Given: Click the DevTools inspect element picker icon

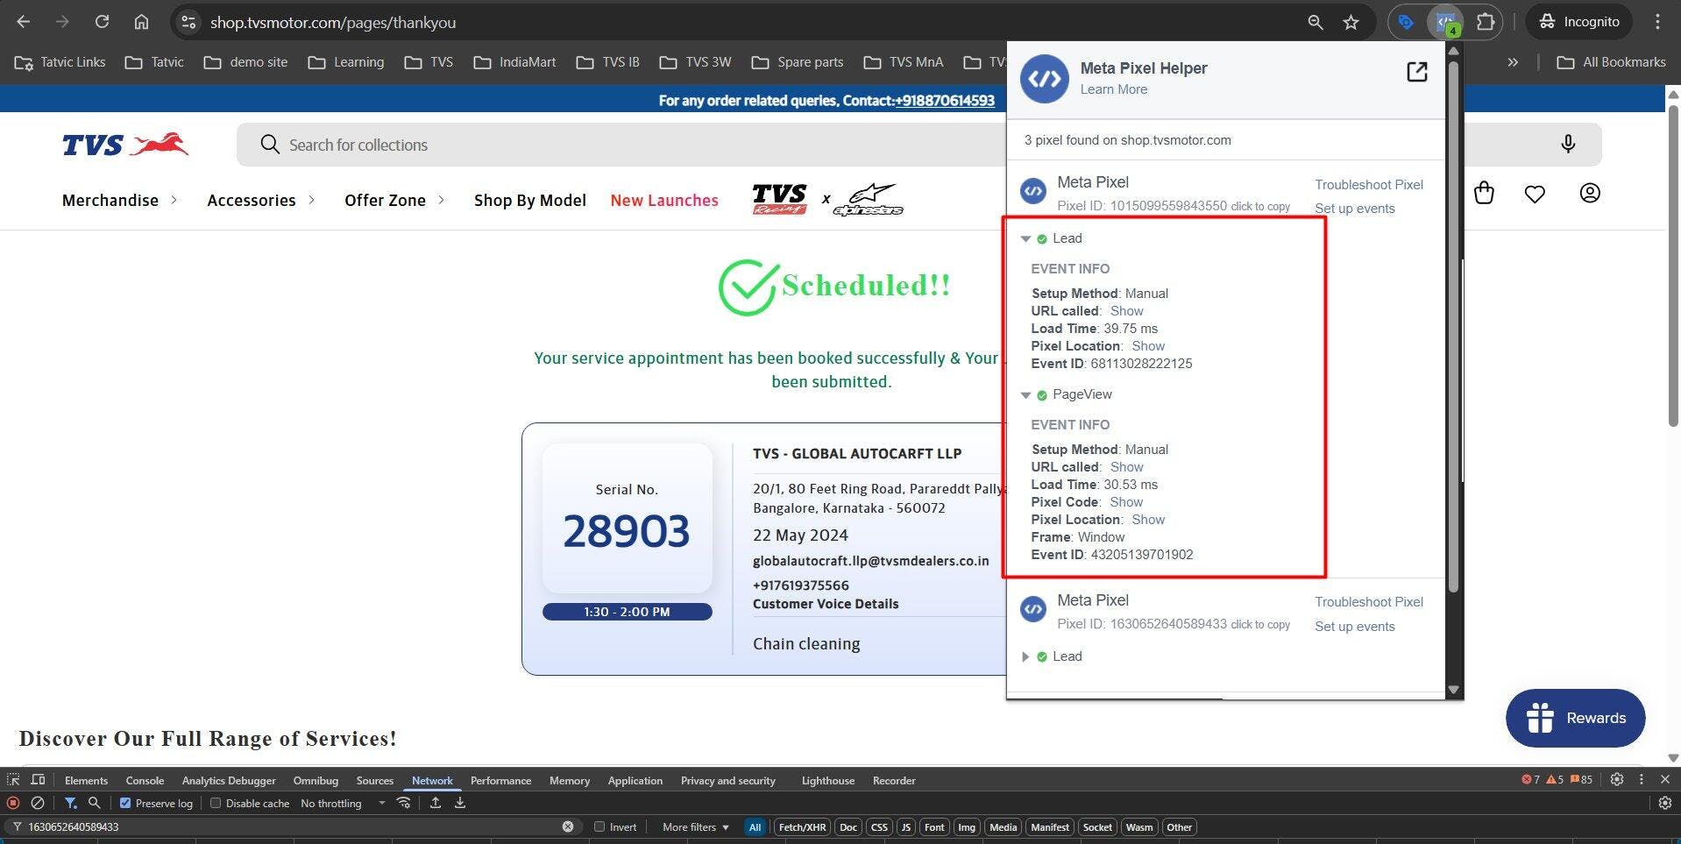Looking at the screenshot, I should pos(13,780).
